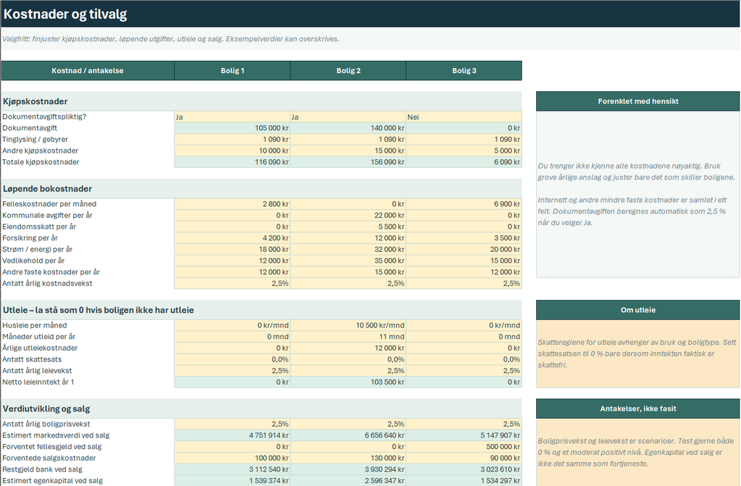741x486 pixels.
Task: Click the Bolig 2 column header
Action: 348,70
